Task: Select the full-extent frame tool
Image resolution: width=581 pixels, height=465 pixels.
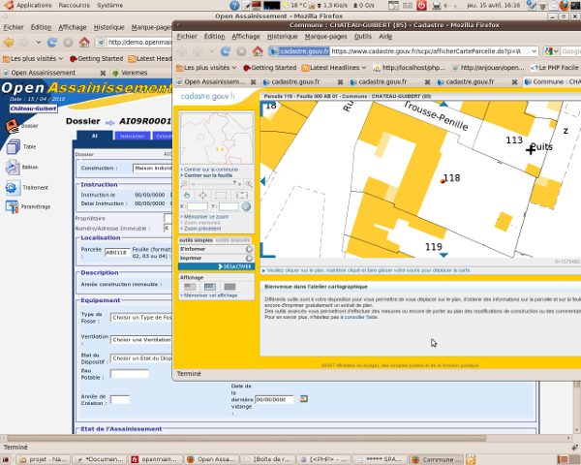Action: point(242,195)
